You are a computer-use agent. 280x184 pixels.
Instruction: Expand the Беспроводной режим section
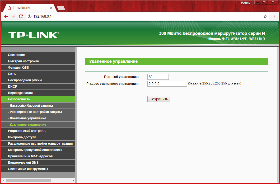(25, 80)
